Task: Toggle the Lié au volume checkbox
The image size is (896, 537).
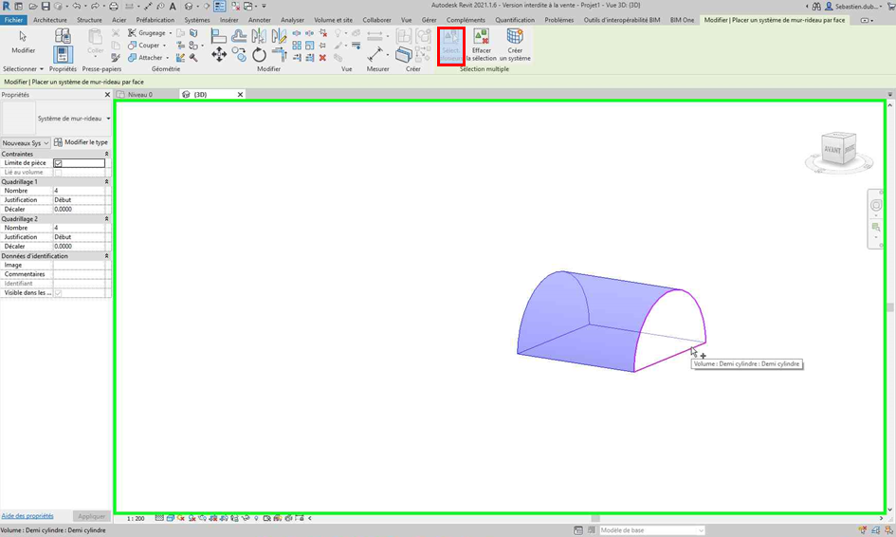Action: (x=58, y=173)
